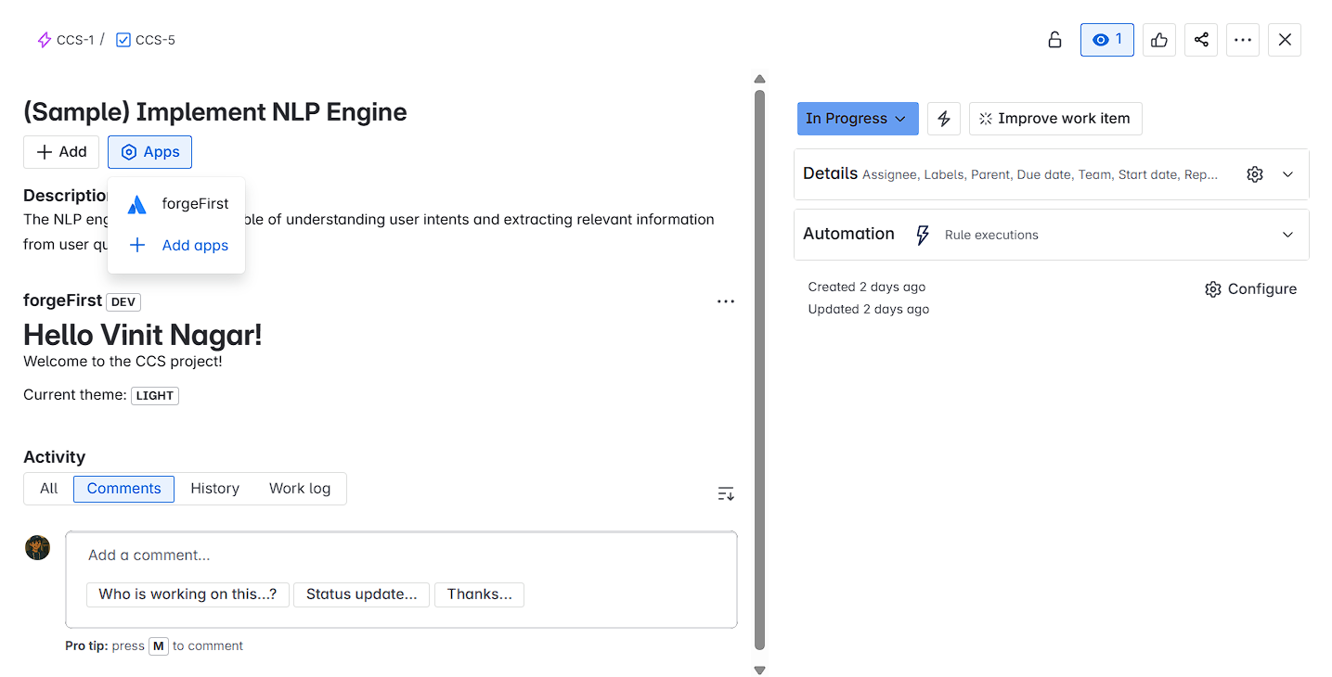Expand the Automation section chevron
The width and height of the screenshot is (1332, 677).
[x=1287, y=235]
